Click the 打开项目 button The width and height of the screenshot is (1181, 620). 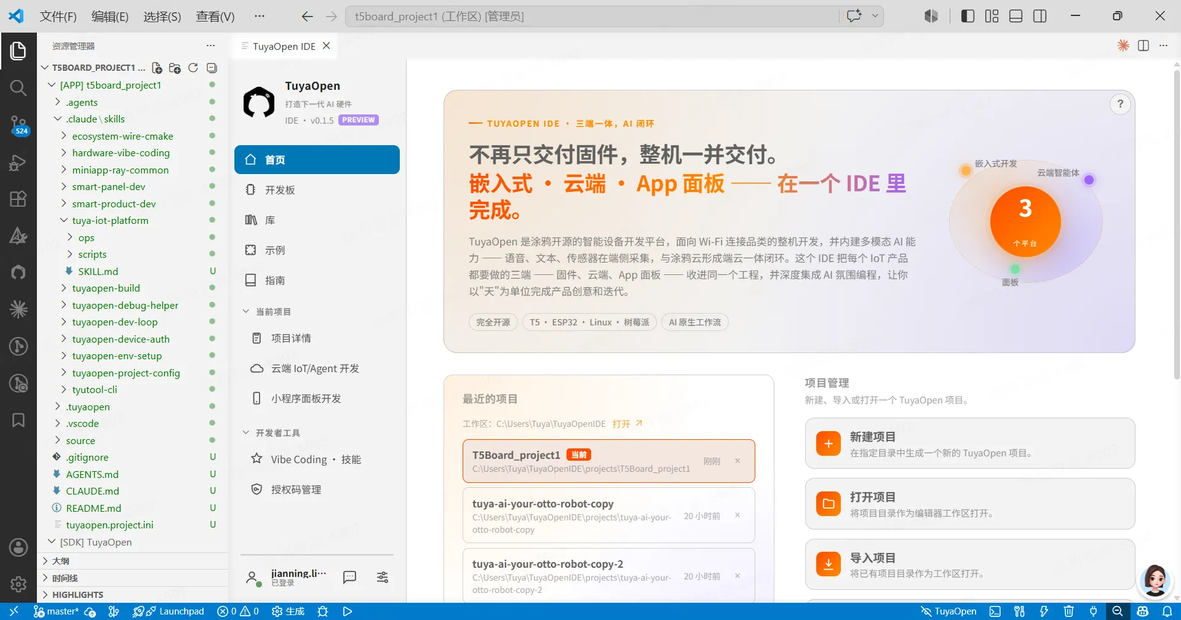coord(970,504)
